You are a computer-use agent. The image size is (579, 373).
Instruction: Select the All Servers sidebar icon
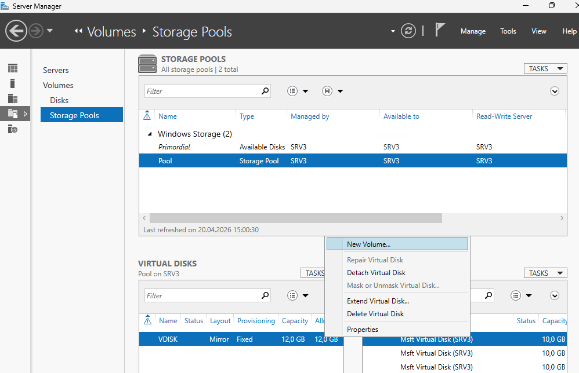coord(13,98)
